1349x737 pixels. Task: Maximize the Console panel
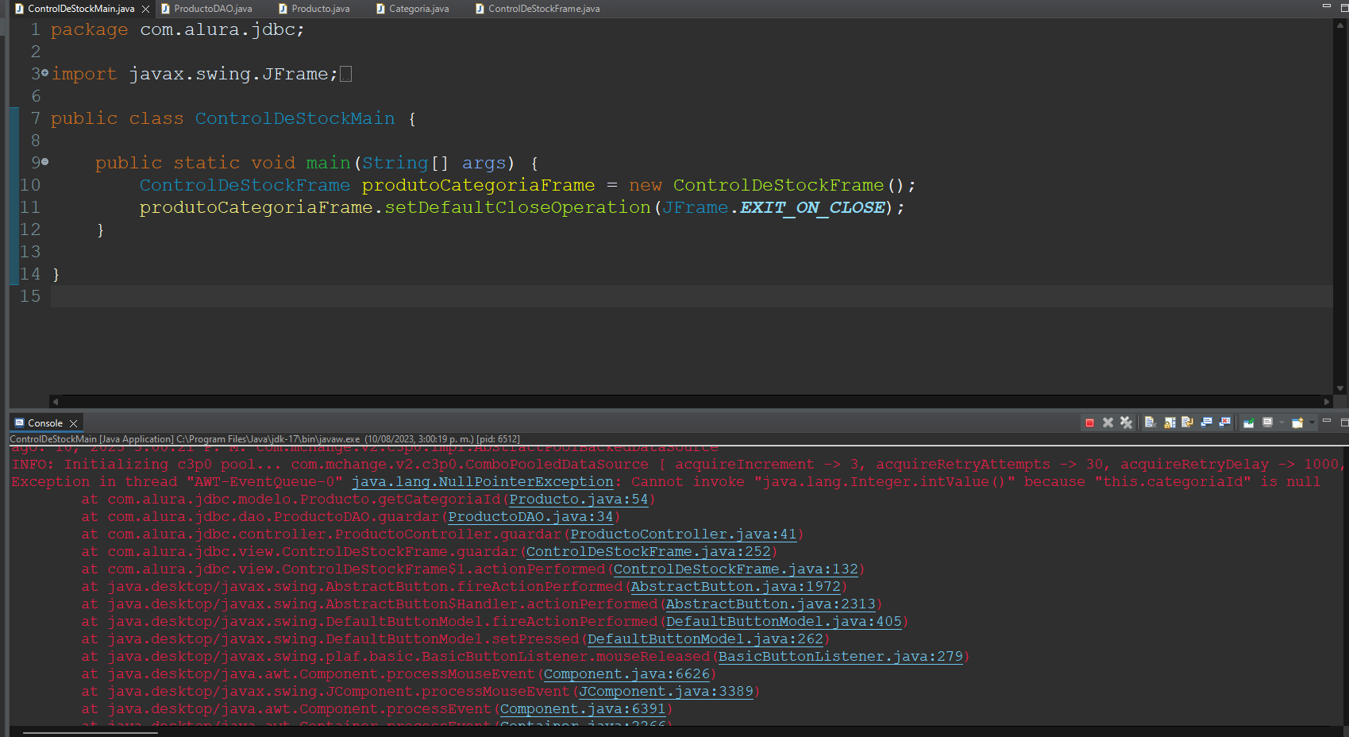click(1343, 423)
